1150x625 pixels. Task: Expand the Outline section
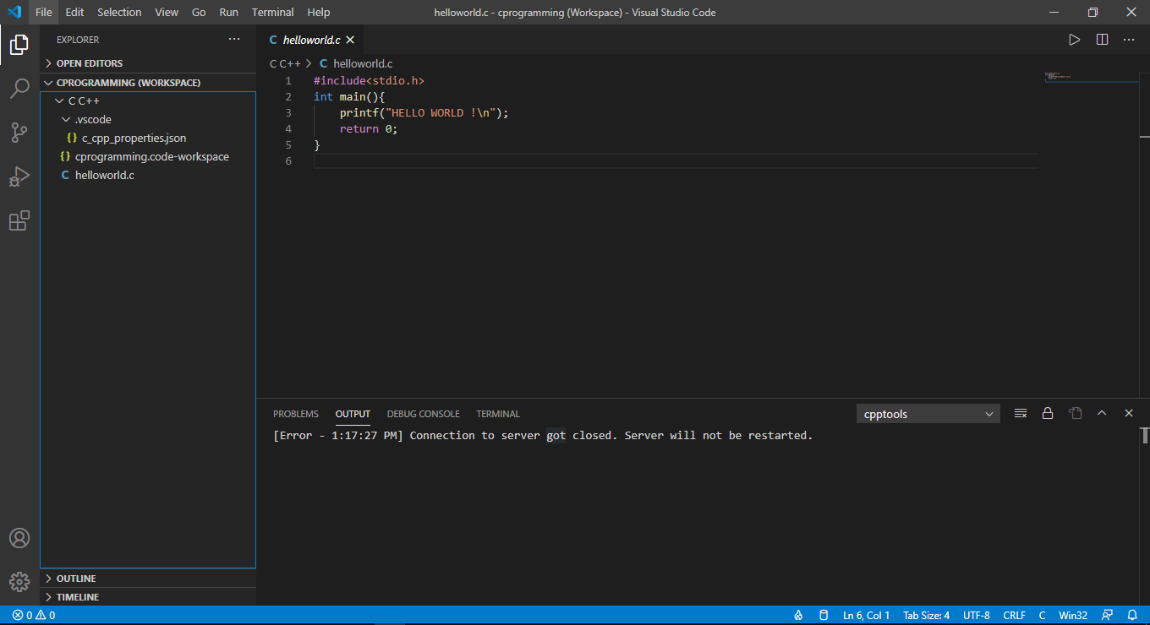point(148,579)
